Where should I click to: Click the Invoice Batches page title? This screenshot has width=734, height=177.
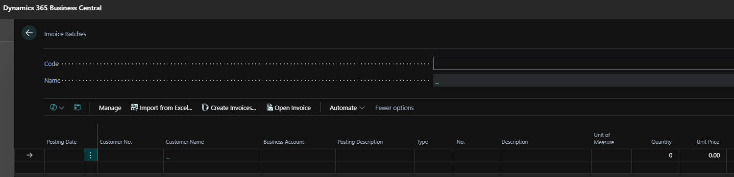point(65,34)
